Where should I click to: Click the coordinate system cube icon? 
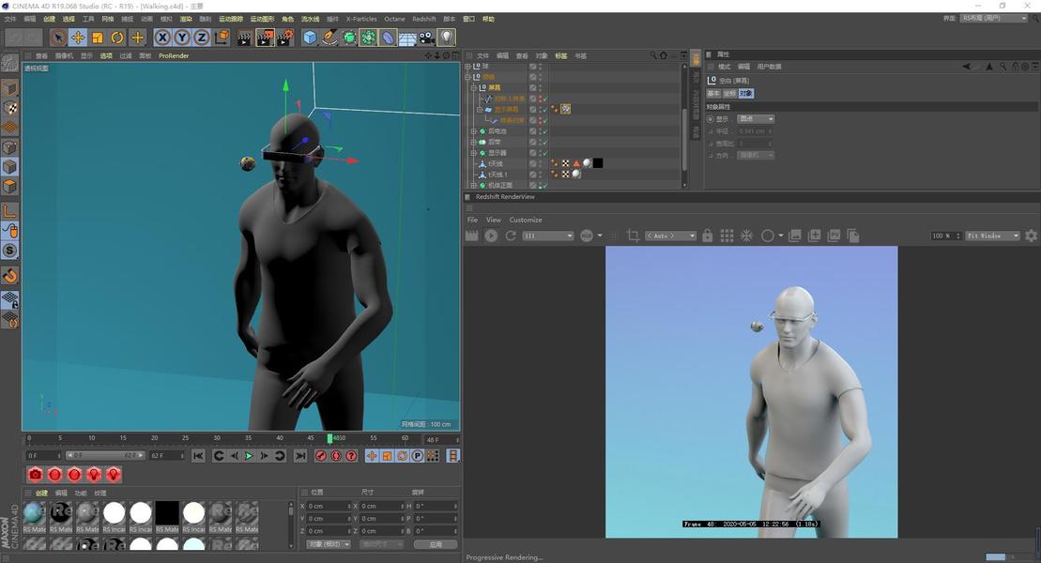click(222, 38)
